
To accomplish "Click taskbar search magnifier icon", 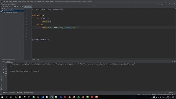I will [x=7, y=97].
